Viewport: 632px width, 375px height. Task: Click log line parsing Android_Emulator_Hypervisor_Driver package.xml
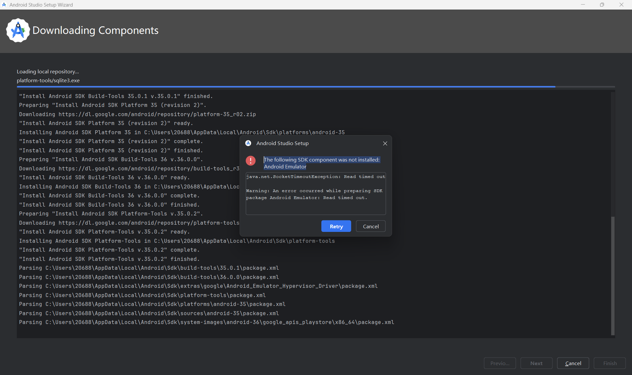click(198, 286)
